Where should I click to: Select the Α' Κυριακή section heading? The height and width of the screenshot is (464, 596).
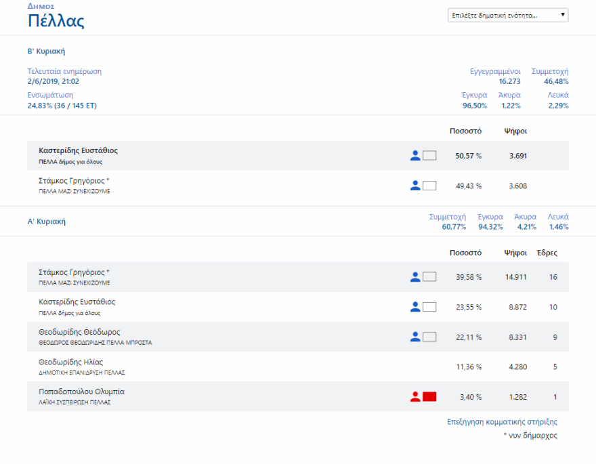[46, 222]
